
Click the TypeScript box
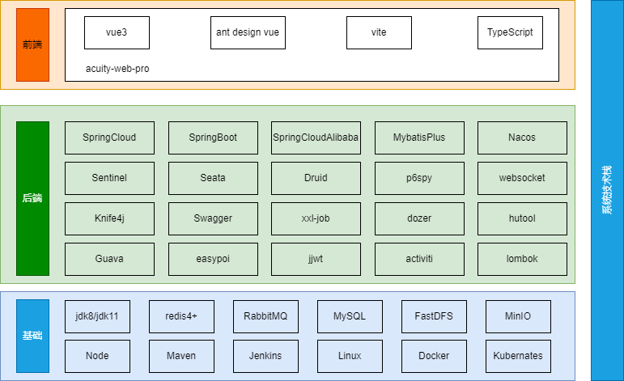(510, 32)
